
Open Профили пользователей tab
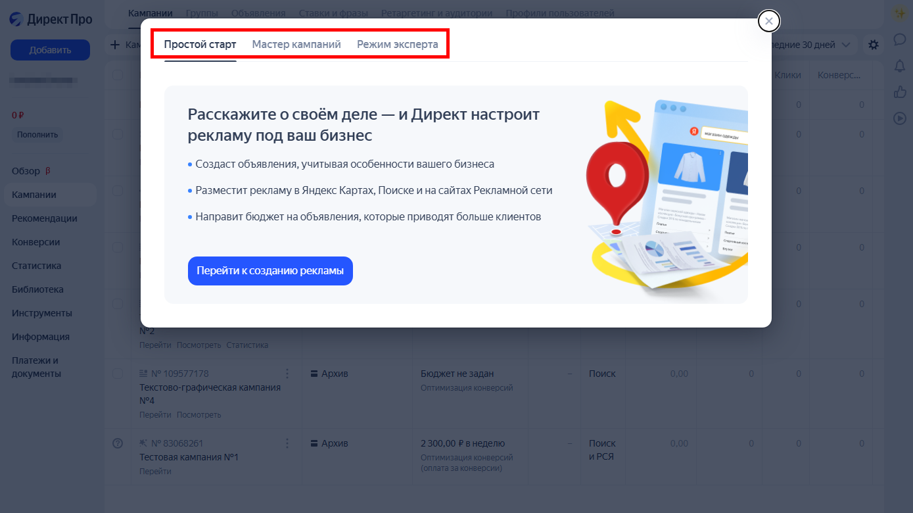(560, 13)
